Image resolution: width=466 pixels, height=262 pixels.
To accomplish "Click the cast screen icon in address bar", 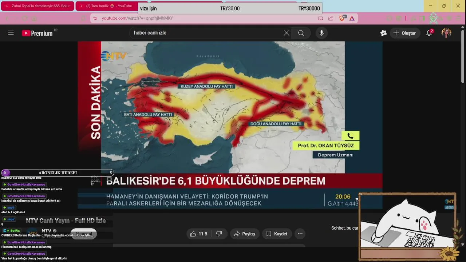I will (x=320, y=18).
